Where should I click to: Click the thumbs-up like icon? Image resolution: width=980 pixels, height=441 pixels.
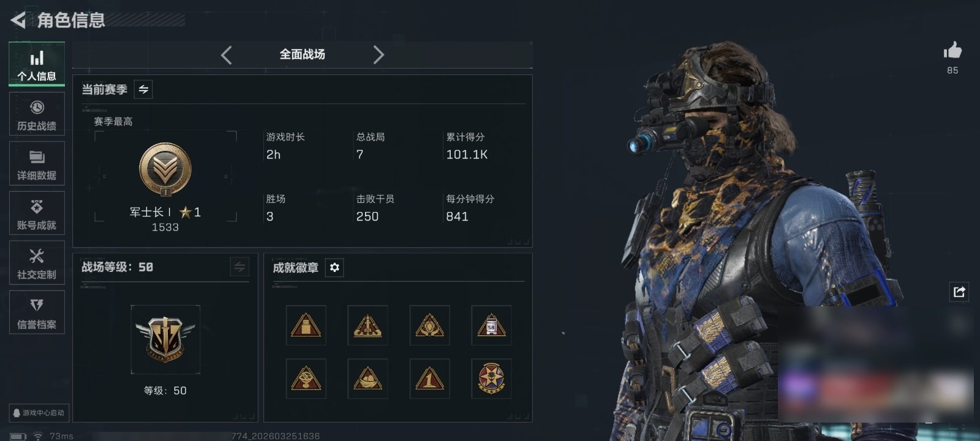[x=952, y=50]
